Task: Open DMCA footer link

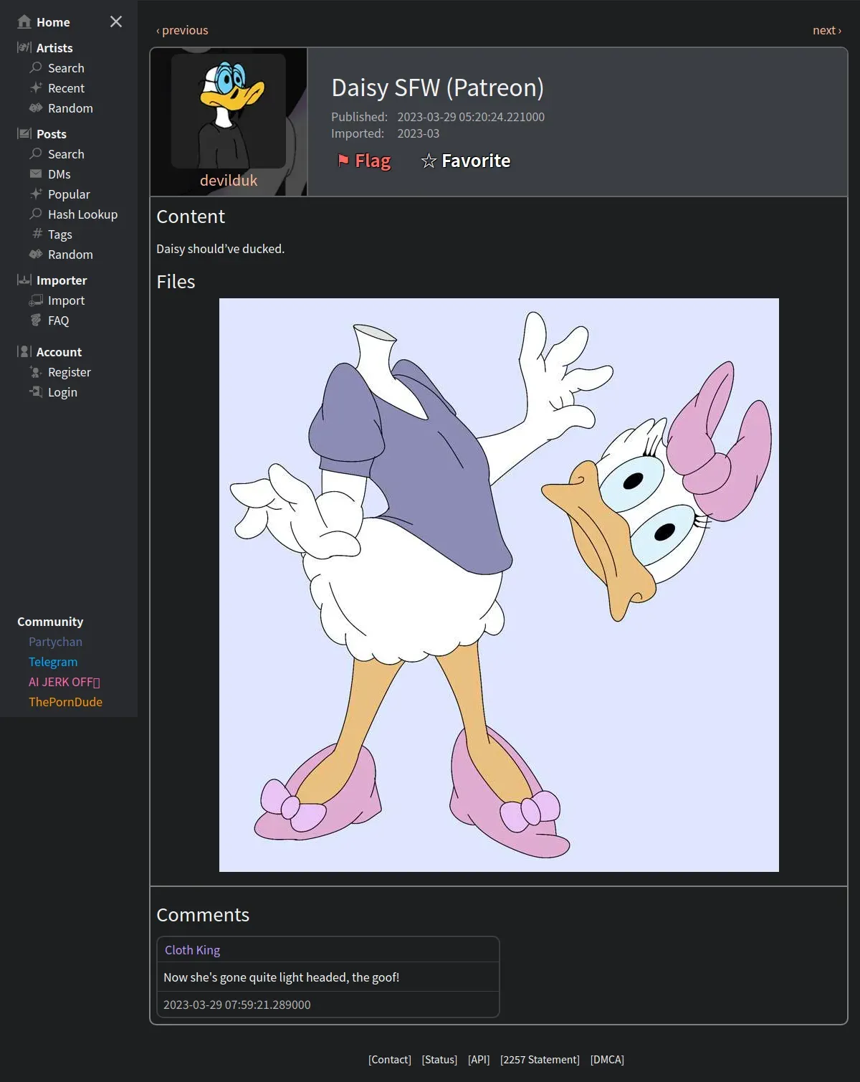Action: 607,1060
